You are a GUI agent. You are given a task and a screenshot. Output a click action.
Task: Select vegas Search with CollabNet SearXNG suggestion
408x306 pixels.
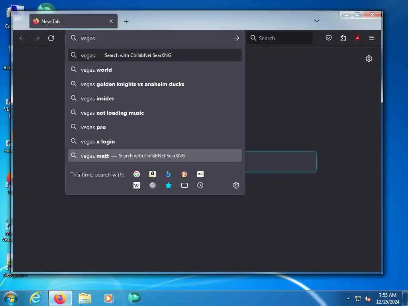tap(155, 55)
